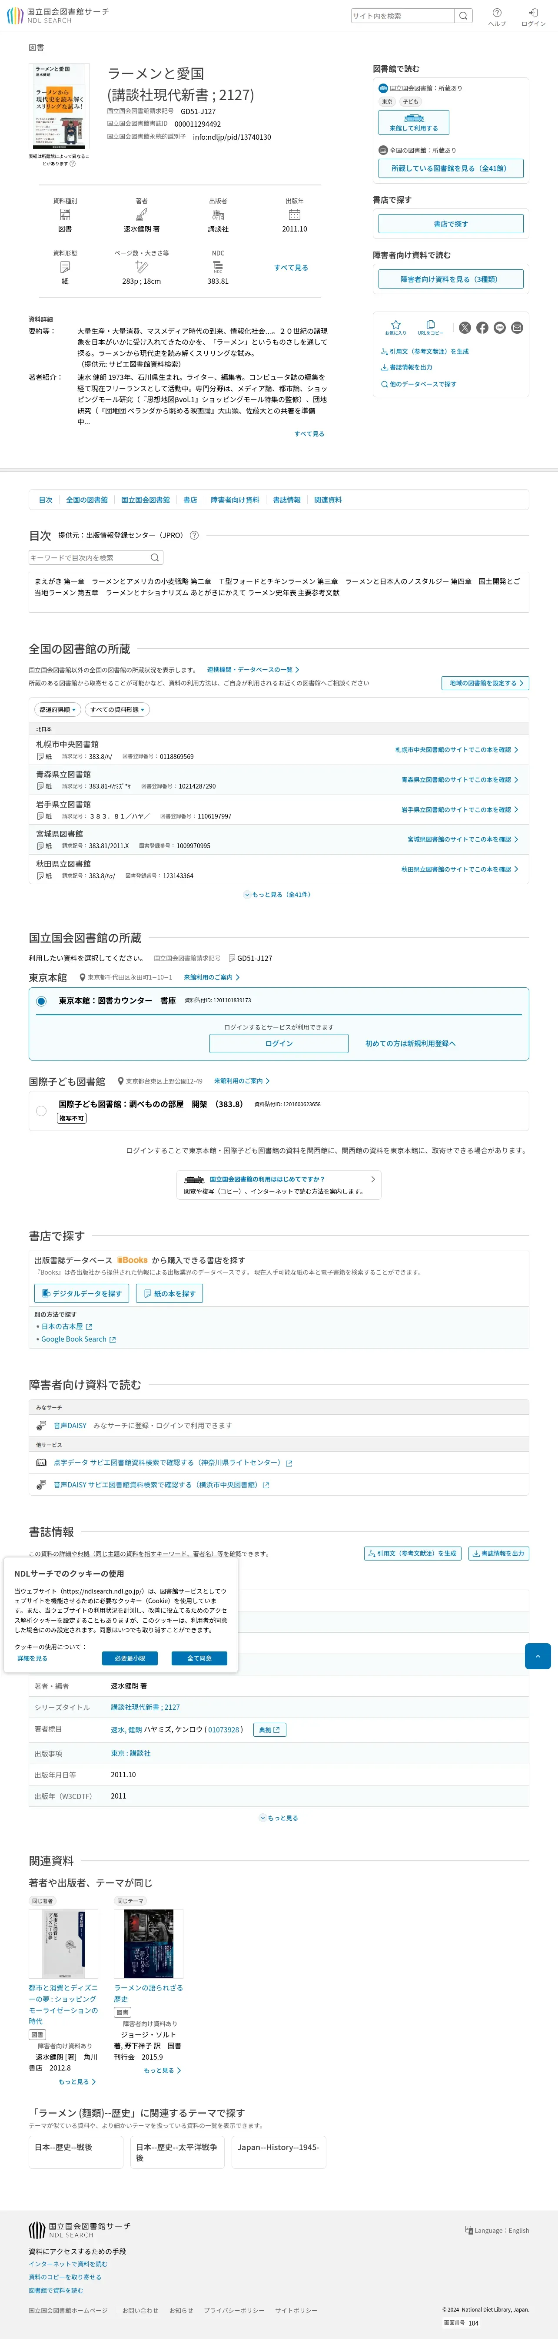Click the 来館して利用する button
The width and height of the screenshot is (558, 2339).
click(x=414, y=123)
